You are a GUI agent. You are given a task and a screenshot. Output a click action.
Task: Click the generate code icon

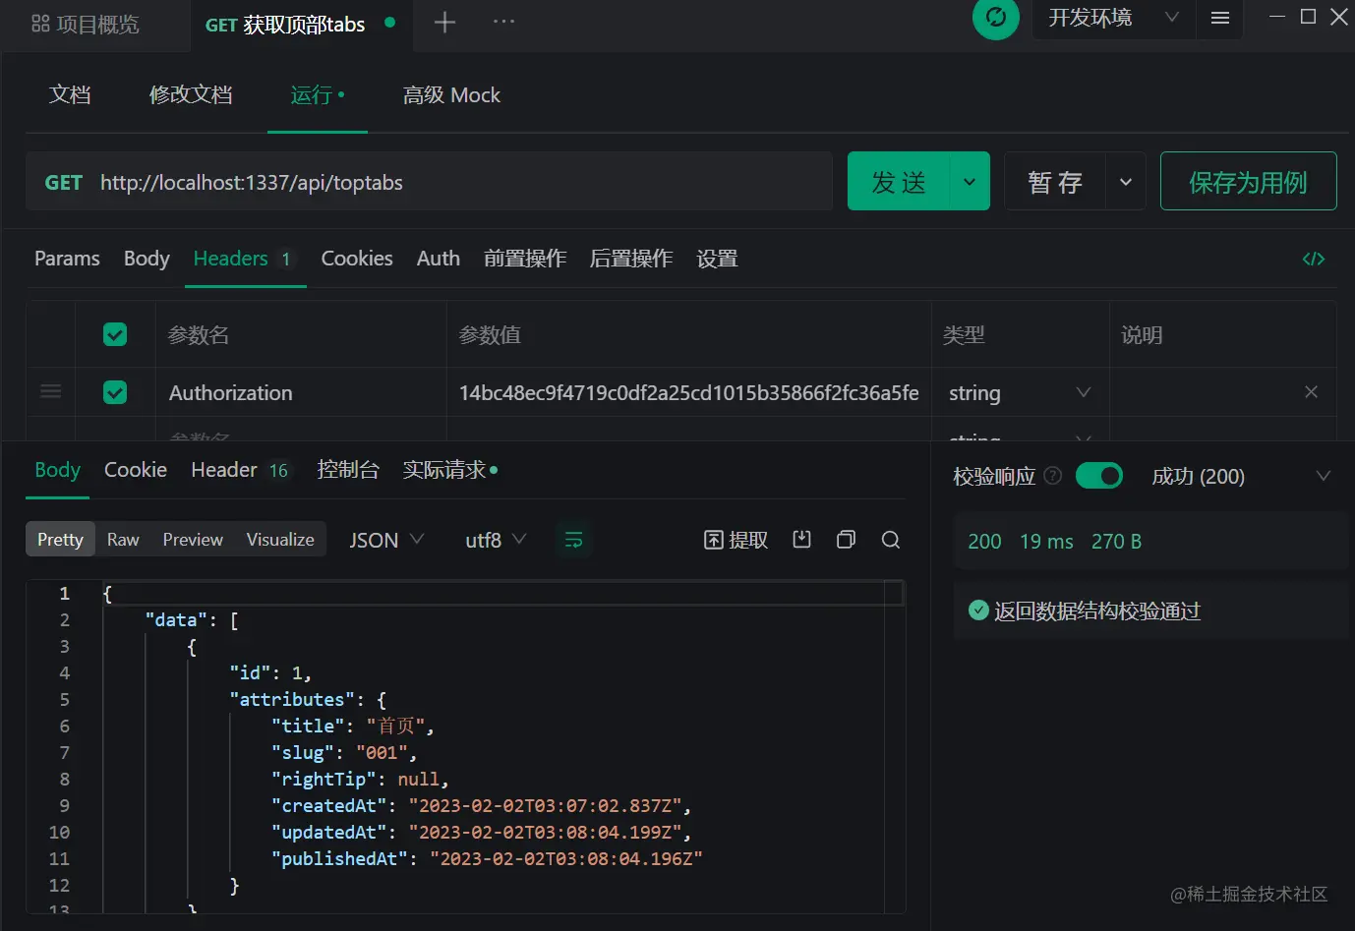click(x=1314, y=259)
